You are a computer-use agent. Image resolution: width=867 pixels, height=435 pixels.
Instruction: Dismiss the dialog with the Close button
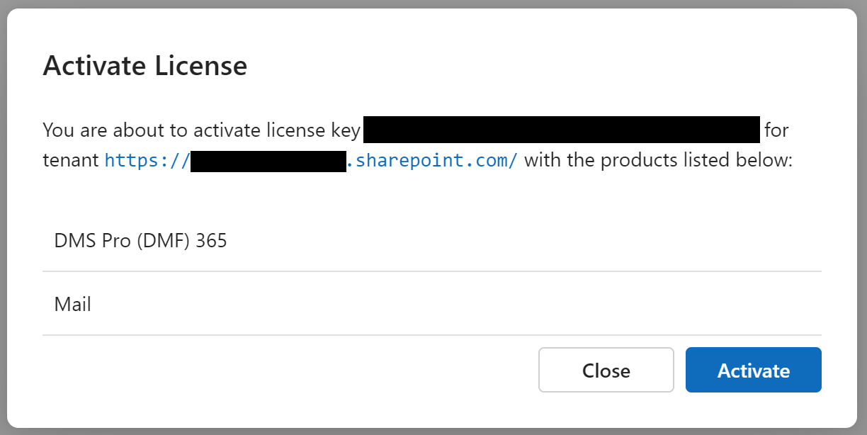coord(606,370)
